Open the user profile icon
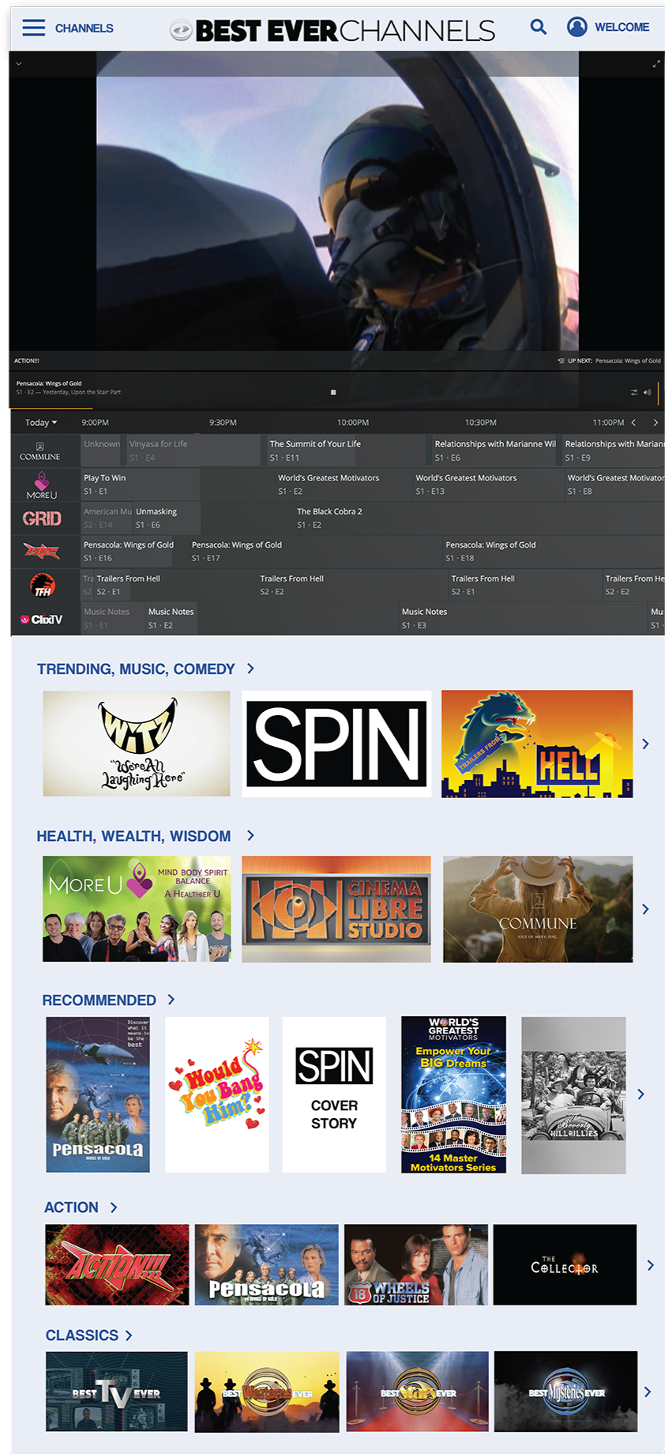The width and height of the screenshot is (665, 1454). click(x=577, y=27)
